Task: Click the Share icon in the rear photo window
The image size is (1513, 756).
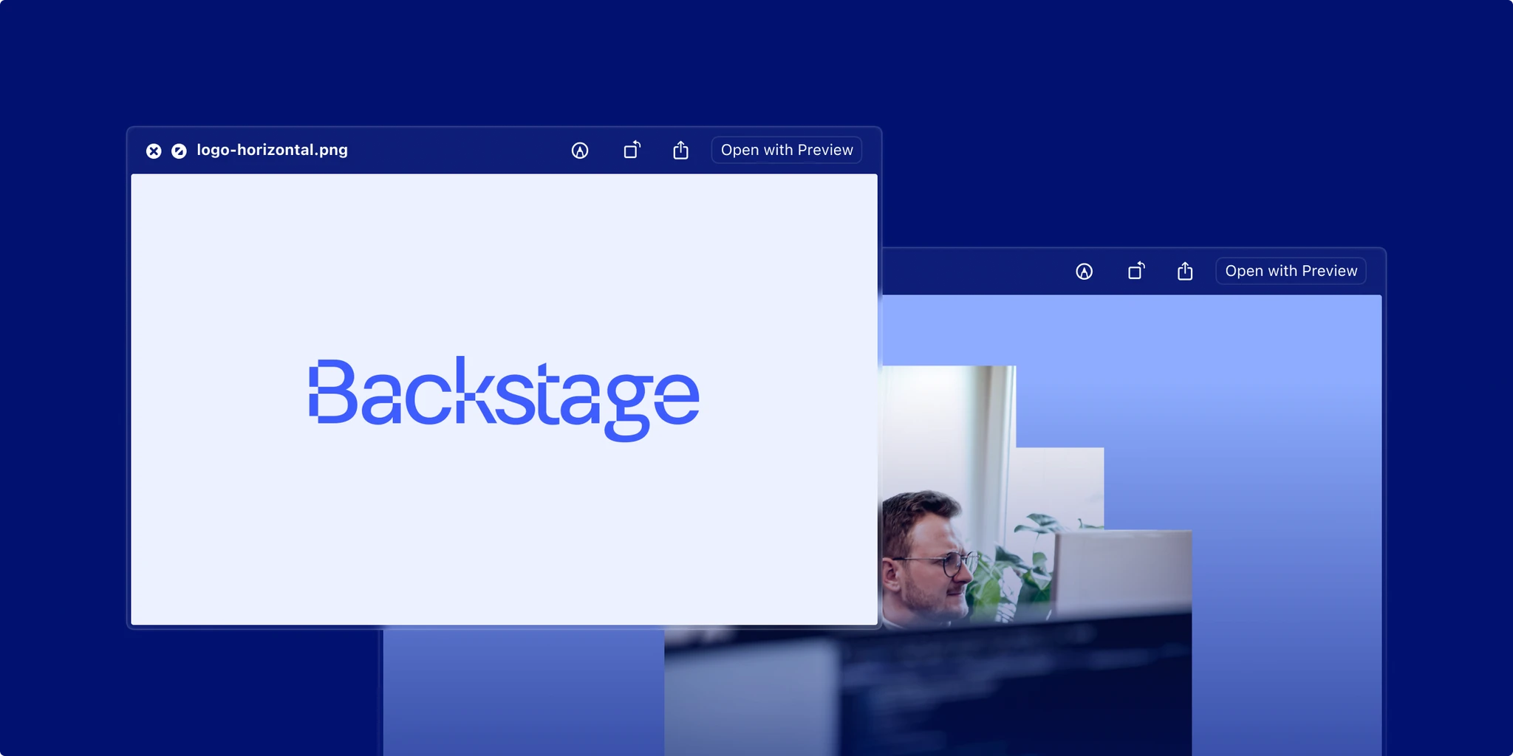Action: (1185, 271)
